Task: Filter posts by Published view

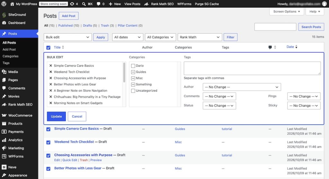Action: point(65,26)
